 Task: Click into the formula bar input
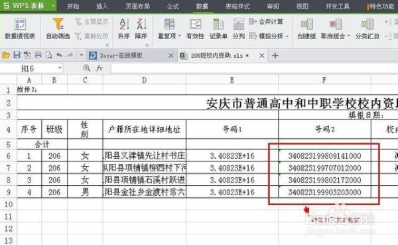254,68
